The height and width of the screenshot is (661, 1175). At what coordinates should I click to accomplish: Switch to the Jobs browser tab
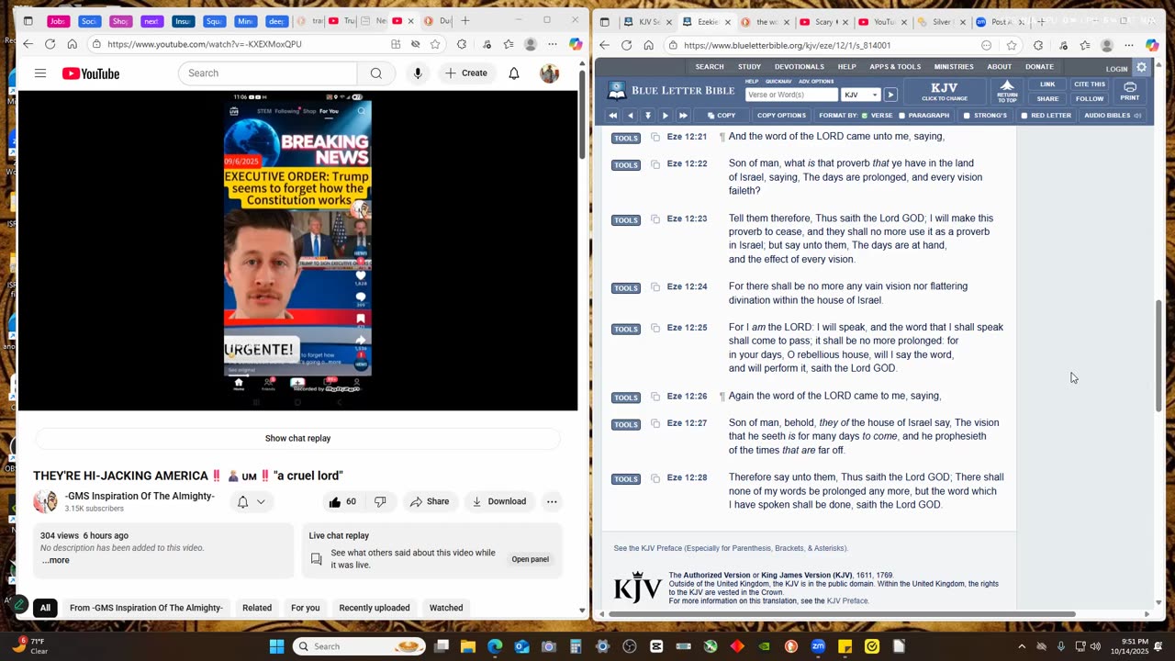pos(57,20)
